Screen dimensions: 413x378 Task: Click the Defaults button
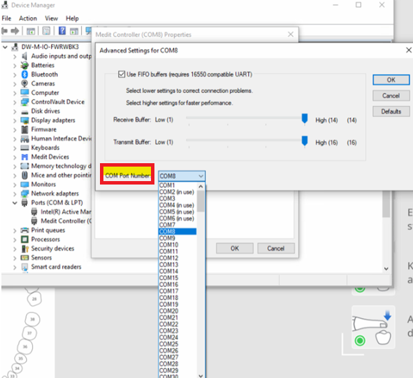tap(391, 112)
